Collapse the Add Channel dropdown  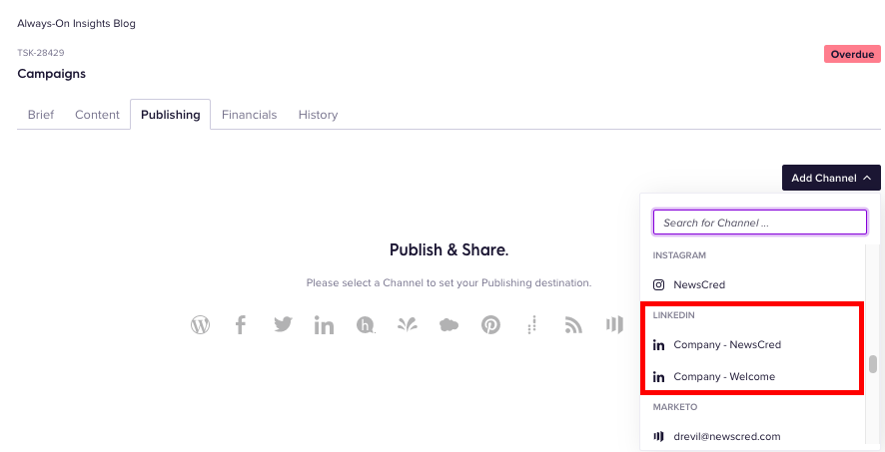click(x=831, y=178)
